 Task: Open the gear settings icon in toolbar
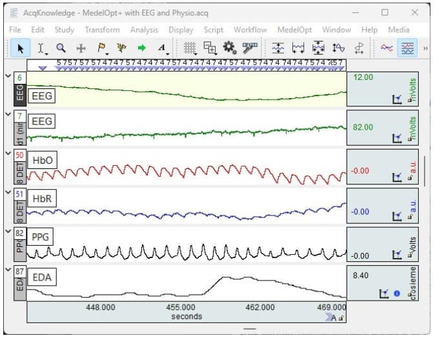click(229, 48)
